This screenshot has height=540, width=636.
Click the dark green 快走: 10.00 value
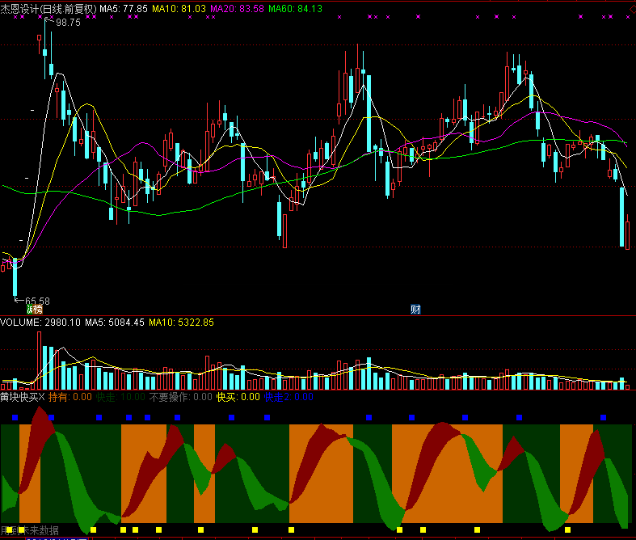tap(120, 397)
